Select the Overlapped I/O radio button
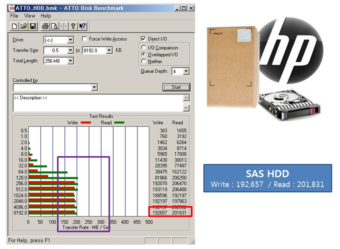This screenshot has width=340, height=249. [x=143, y=54]
